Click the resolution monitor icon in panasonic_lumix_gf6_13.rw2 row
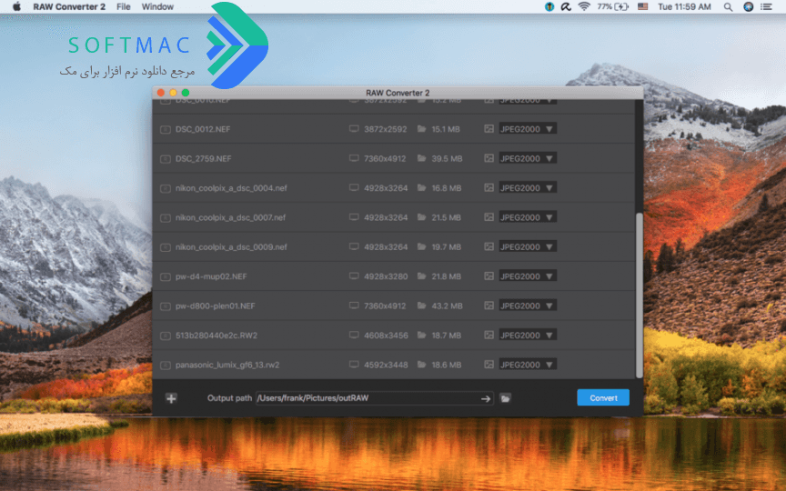The width and height of the screenshot is (786, 491). (x=354, y=365)
